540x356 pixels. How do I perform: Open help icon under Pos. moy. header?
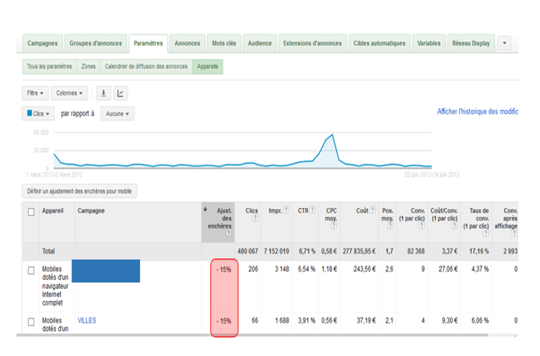[x=390, y=226]
